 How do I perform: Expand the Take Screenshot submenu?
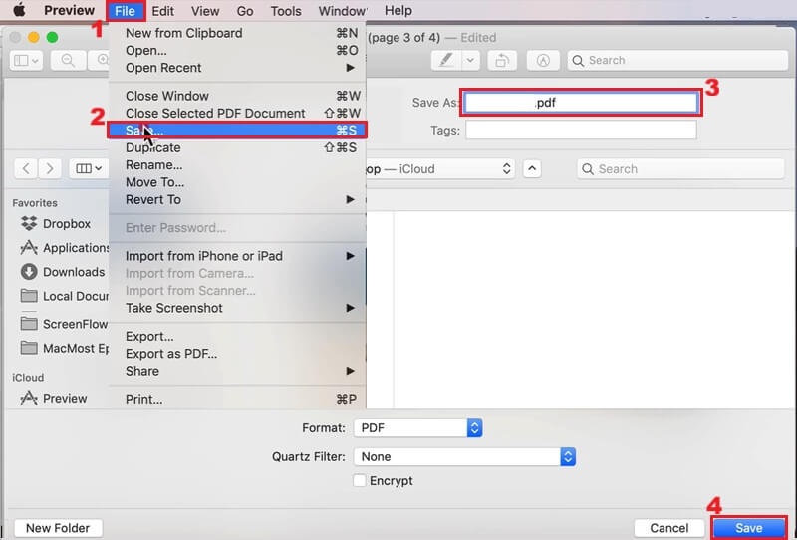237,308
